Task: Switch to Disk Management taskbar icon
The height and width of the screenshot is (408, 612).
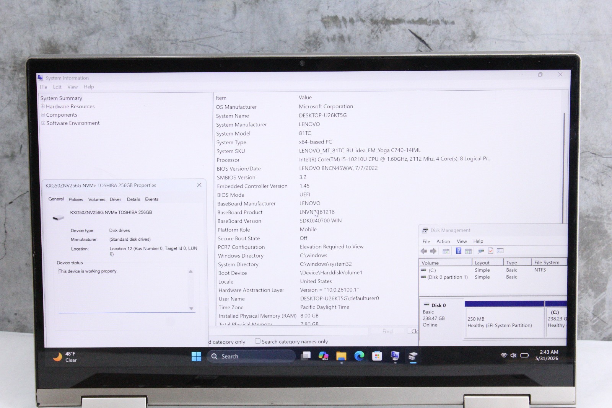Action: 413,356
